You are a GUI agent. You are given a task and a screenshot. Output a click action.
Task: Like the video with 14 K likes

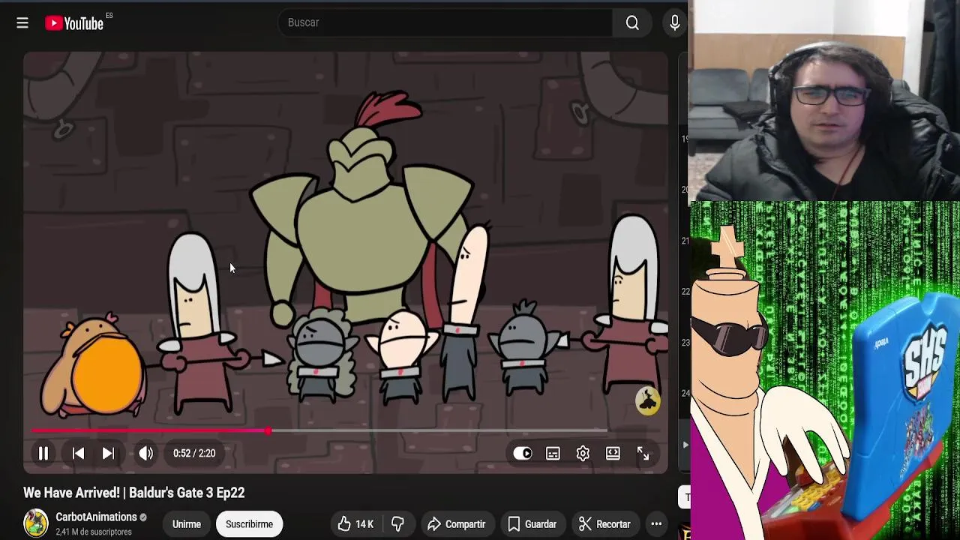(x=355, y=524)
